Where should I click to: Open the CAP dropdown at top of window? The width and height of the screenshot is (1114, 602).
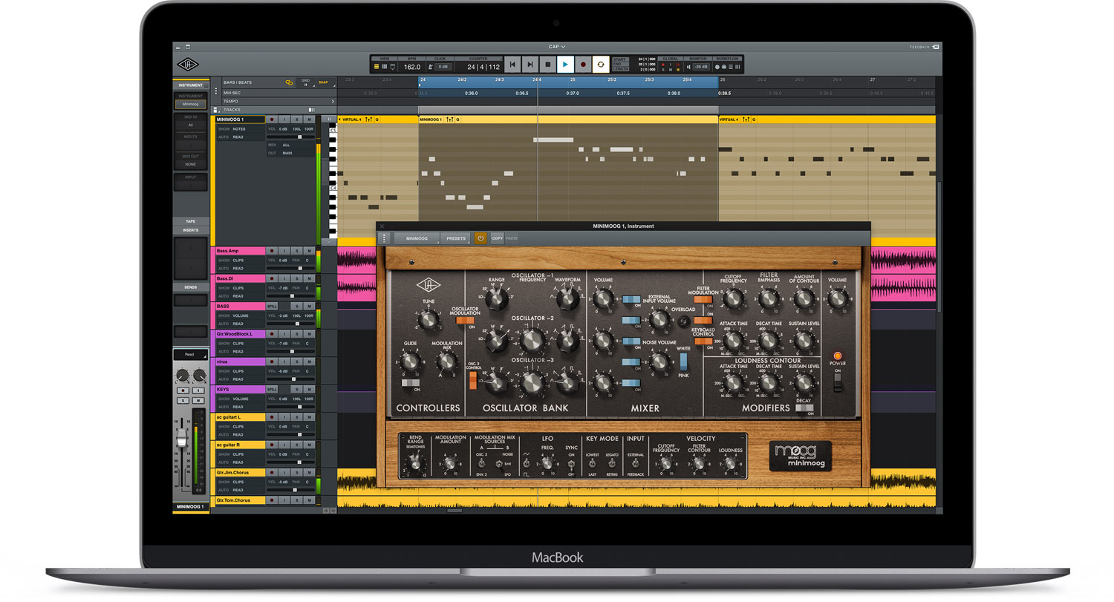(x=556, y=46)
